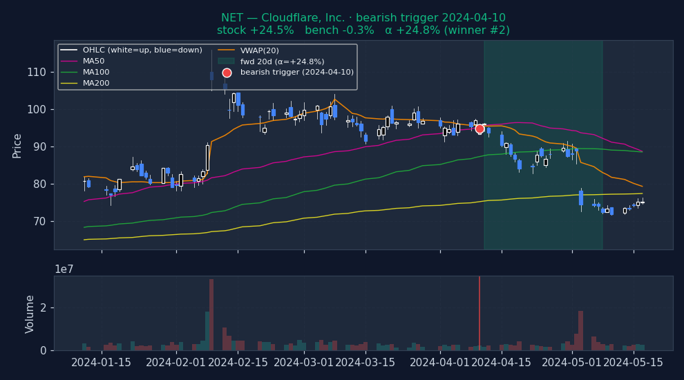
Task: Select the fwd 20d shaded legend patch
Action: pos(227,61)
